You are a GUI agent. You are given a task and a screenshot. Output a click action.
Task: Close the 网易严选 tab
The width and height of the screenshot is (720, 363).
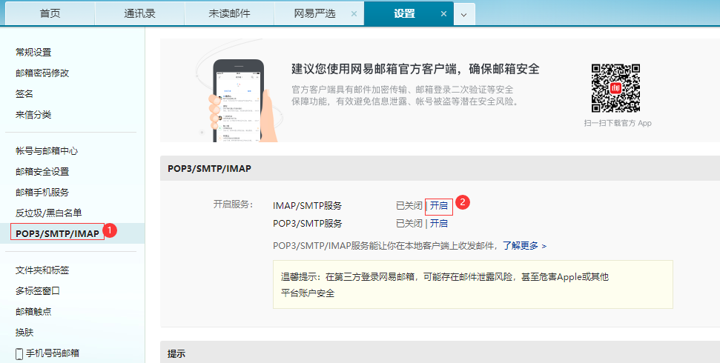click(354, 14)
